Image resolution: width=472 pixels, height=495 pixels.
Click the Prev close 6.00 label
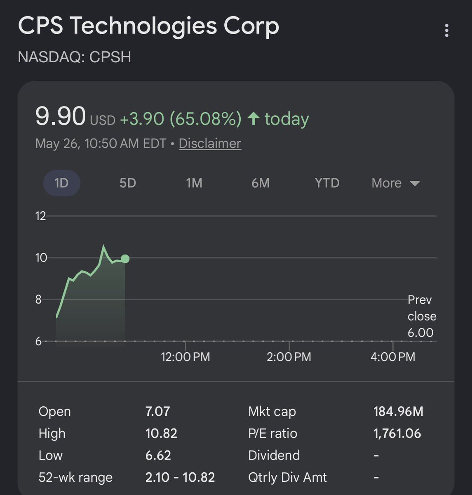point(422,316)
